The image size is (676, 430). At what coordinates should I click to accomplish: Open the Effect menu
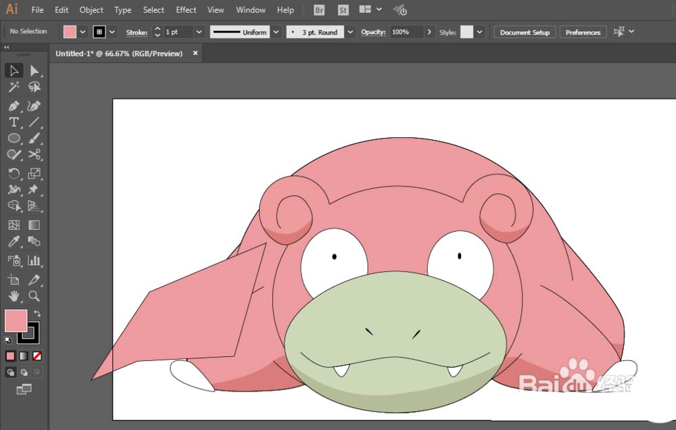(x=186, y=10)
